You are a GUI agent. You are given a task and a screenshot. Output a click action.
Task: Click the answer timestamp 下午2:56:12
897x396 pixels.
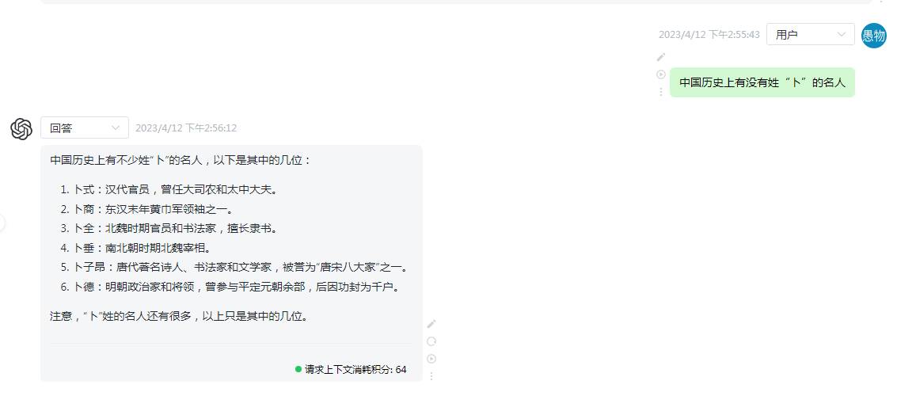point(186,128)
